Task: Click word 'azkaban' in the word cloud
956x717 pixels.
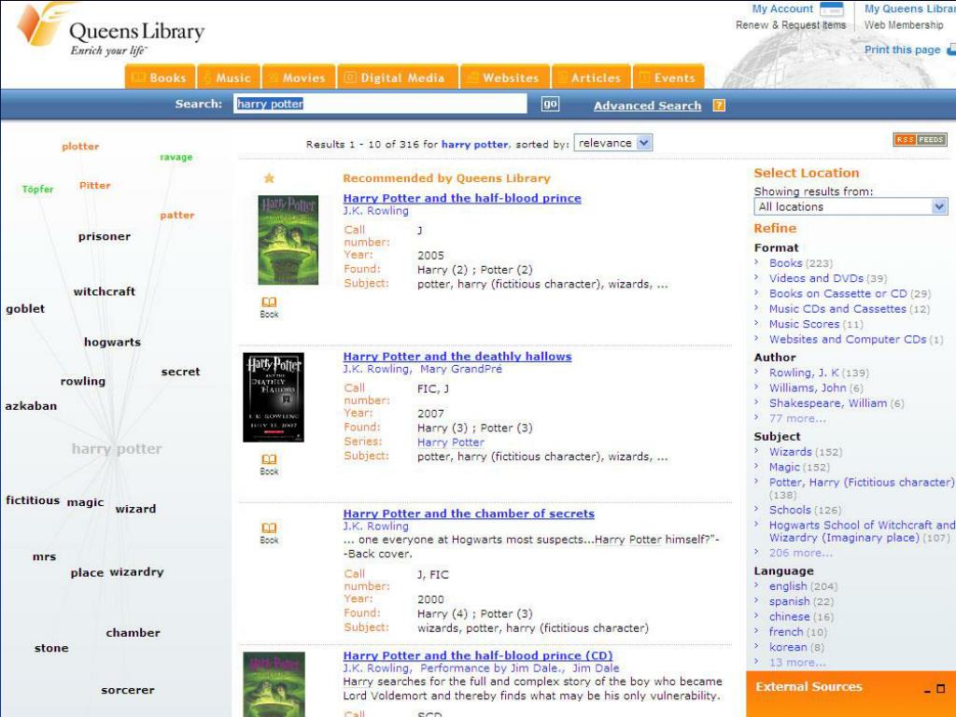Action: pos(31,405)
